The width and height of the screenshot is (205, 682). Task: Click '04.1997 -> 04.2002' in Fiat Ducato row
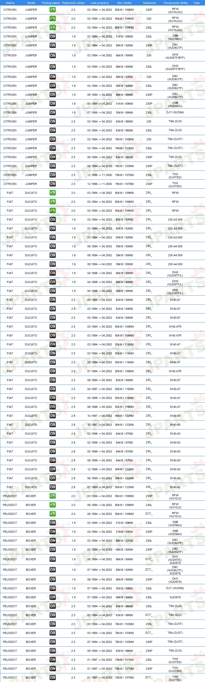[99, 389]
